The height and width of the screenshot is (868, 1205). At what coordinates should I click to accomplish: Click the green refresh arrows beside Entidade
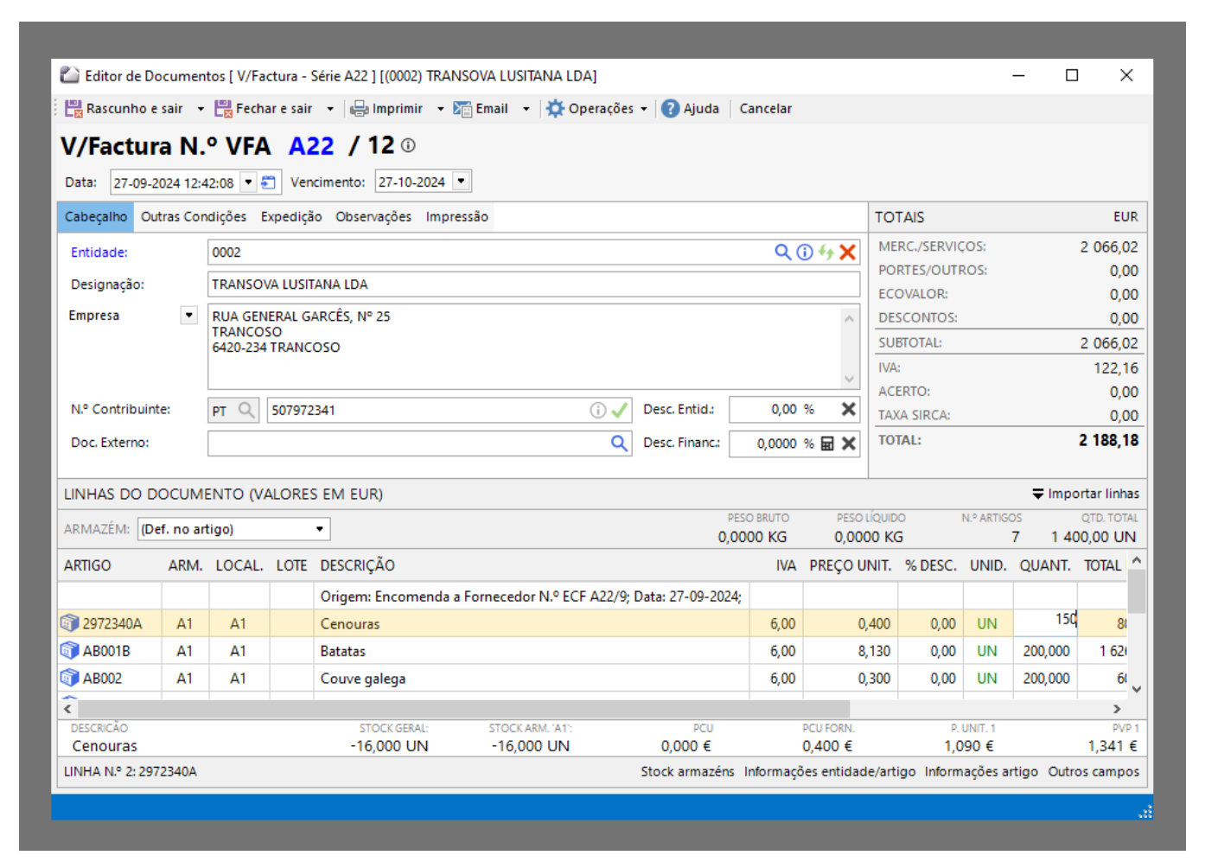click(x=826, y=252)
